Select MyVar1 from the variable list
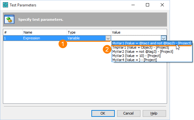 click(152, 43)
